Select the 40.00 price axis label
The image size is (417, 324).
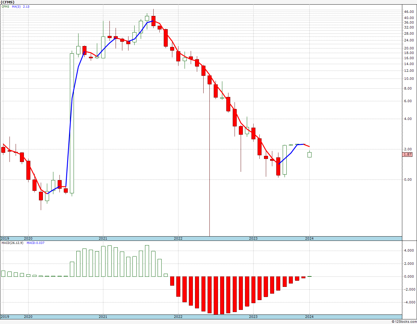pyautogui.click(x=409, y=18)
